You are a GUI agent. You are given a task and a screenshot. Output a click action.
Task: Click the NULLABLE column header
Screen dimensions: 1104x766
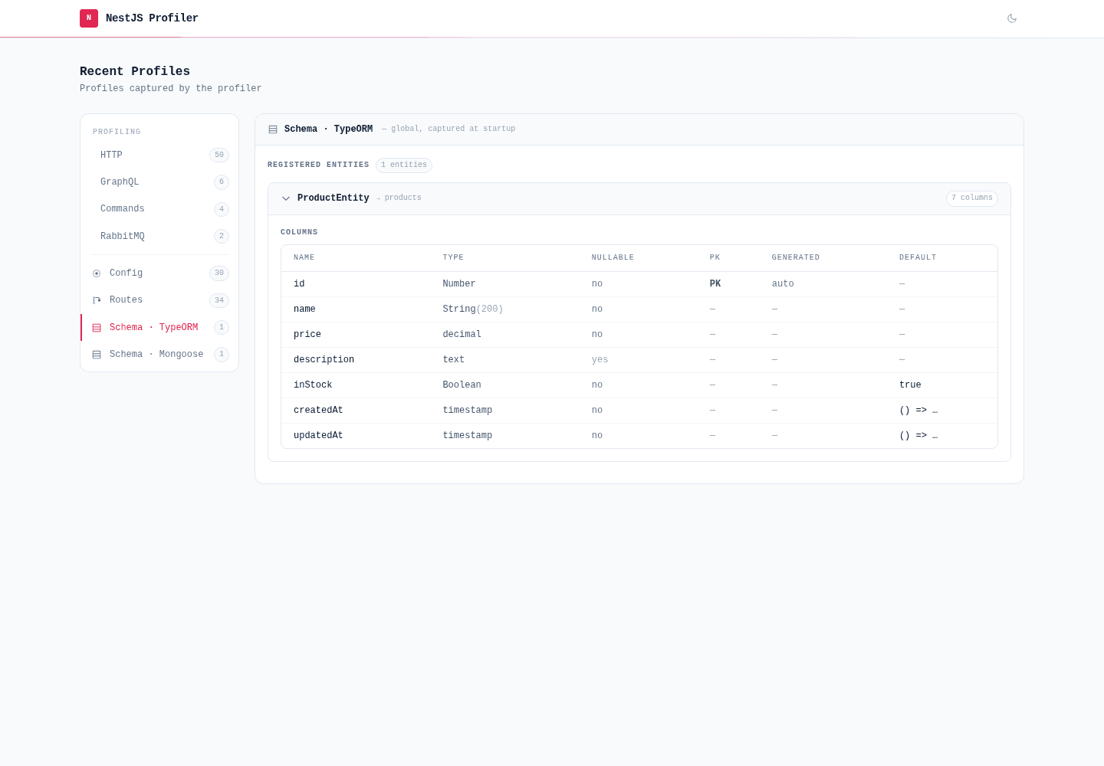613,257
